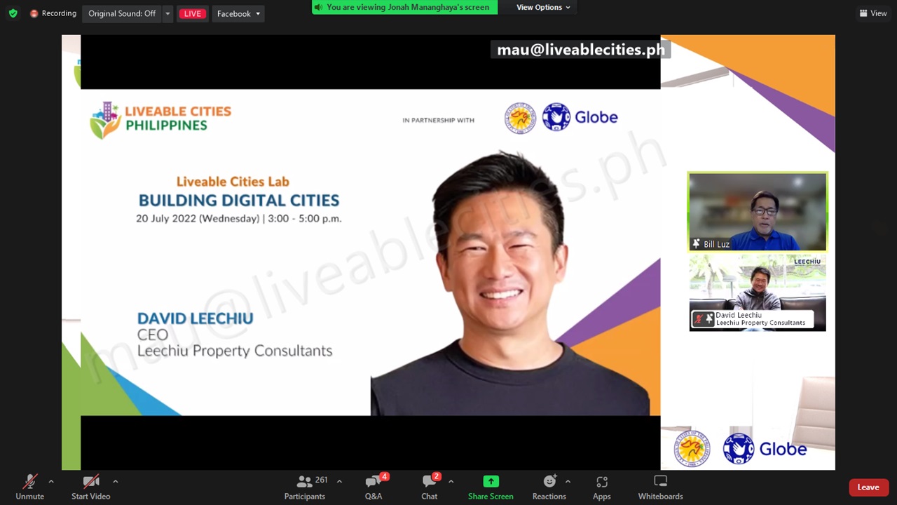Click the Globe logo at bottom right
The image size is (897, 505).
tap(765, 449)
